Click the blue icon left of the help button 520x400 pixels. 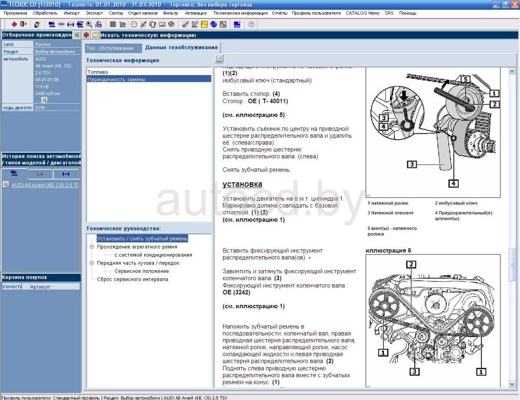(237, 24)
